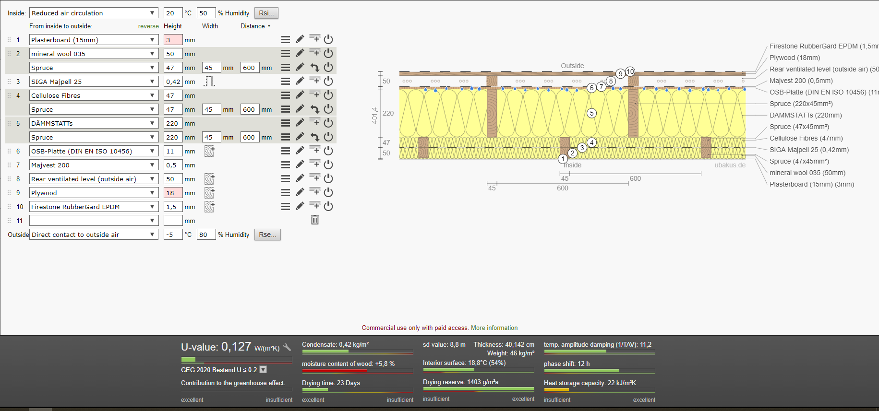Viewport: 879px width, 411px height.
Task: Click the undo-arrow icon on first Spruce row
Action: [x=315, y=68]
